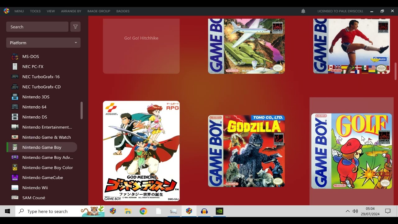Select the Nintendo 3DS platform icon

(15, 97)
